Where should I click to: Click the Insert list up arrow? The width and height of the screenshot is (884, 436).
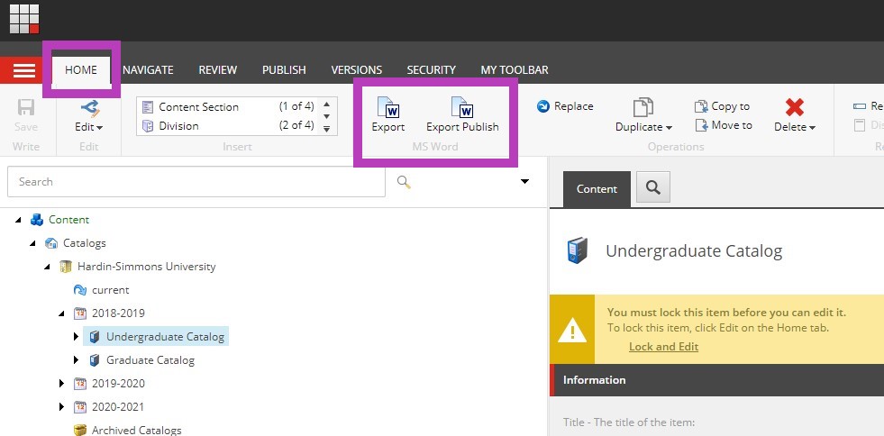click(326, 104)
